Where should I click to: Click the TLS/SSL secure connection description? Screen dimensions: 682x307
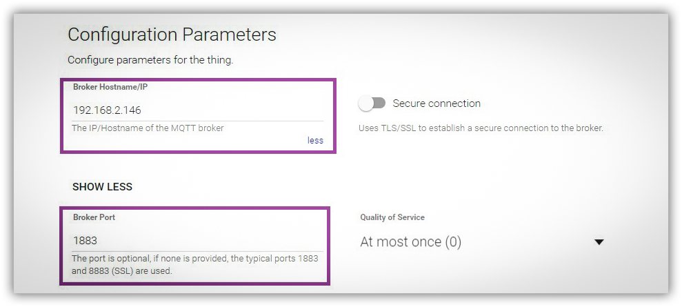click(481, 128)
